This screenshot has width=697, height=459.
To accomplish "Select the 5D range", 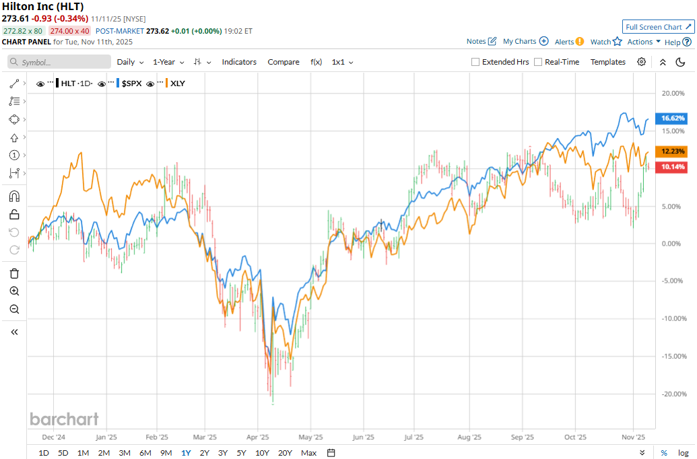I will (63, 453).
